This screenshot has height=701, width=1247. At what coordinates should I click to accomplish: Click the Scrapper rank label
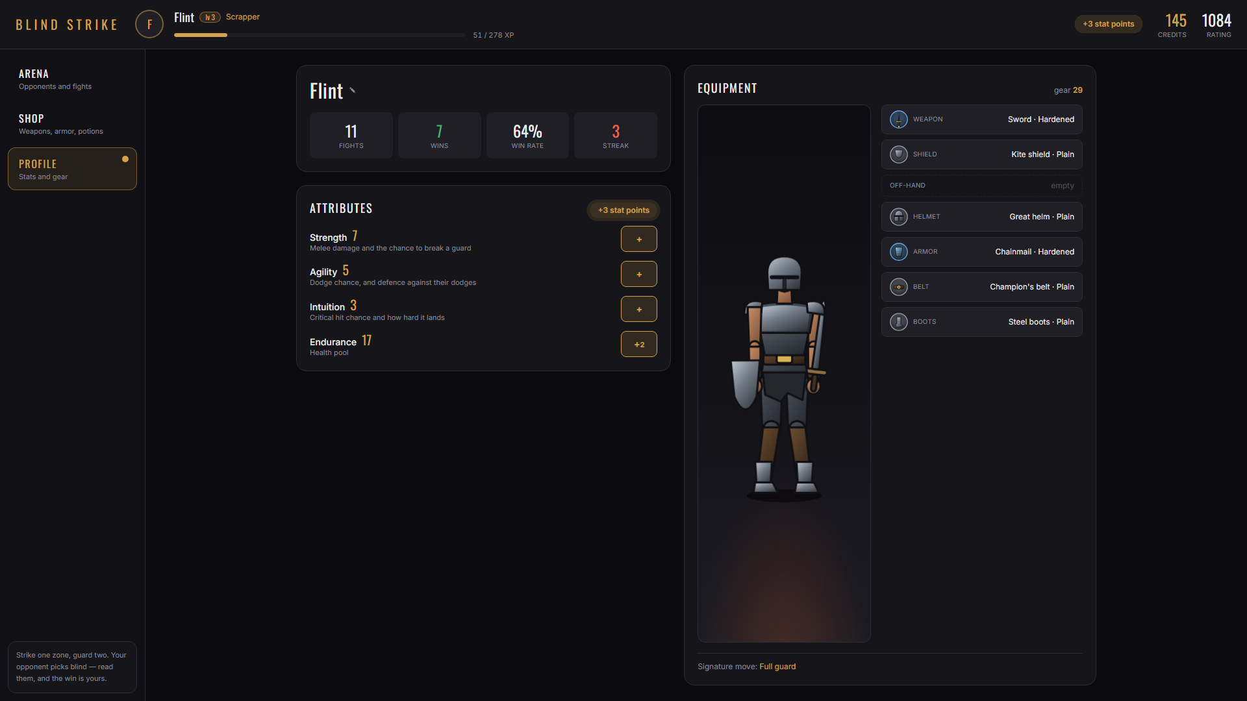tap(243, 17)
